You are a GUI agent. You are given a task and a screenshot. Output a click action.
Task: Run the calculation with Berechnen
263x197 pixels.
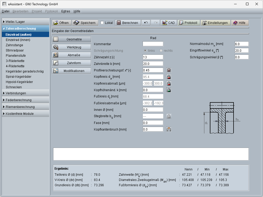coord(128,23)
